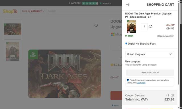Viewport: 182px width, 109px height.
Task: Click the Trustpilot rating banner
Action: point(90,3)
